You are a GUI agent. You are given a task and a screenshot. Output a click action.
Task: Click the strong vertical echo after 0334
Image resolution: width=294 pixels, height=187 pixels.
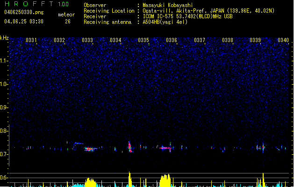pyautogui.click(x=130, y=147)
